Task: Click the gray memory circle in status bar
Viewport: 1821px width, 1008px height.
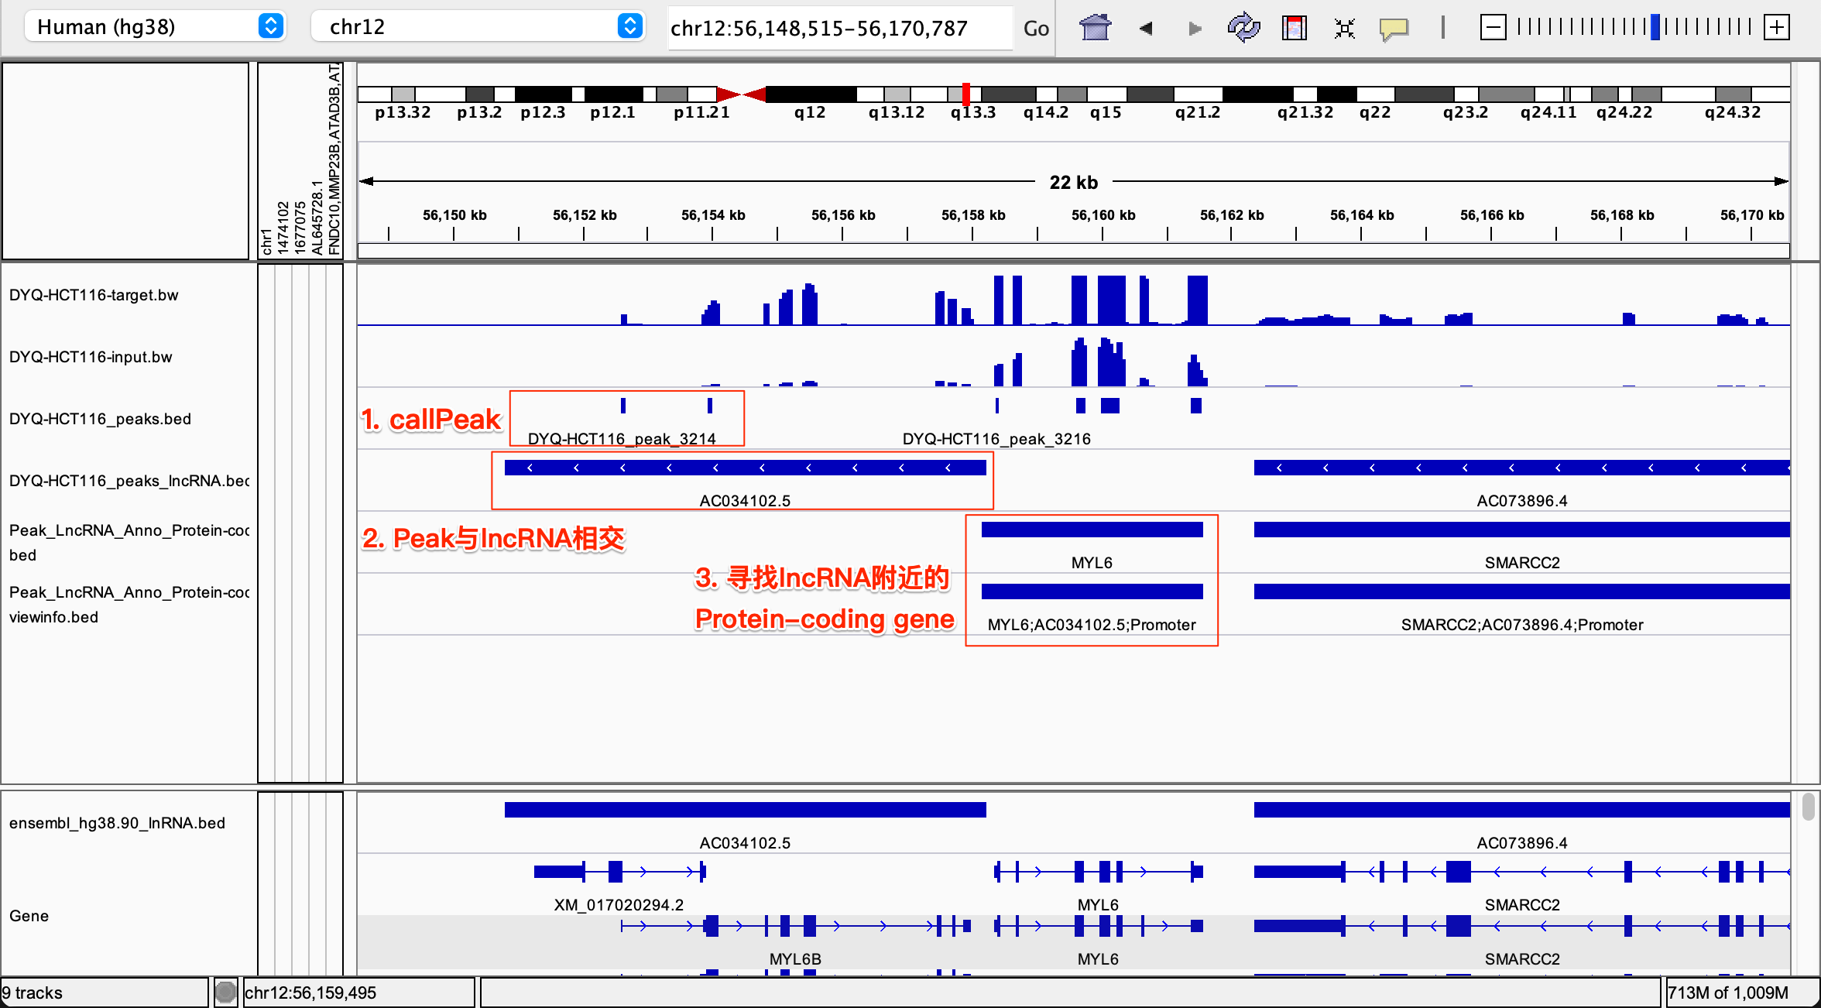Action: click(225, 992)
